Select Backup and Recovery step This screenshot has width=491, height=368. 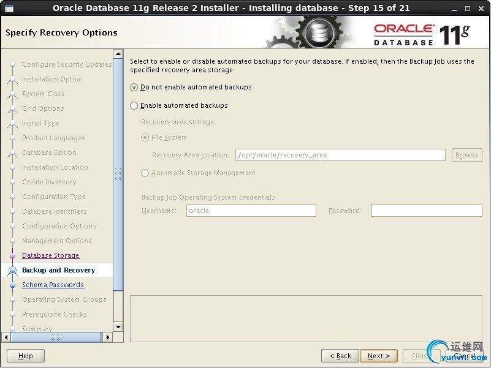[59, 271]
